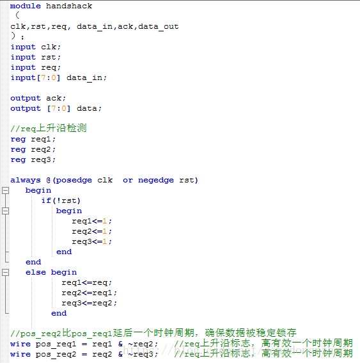Click the 'input req;' line
Image resolution: width=360 pixels, height=363 pixels.
[36, 67]
